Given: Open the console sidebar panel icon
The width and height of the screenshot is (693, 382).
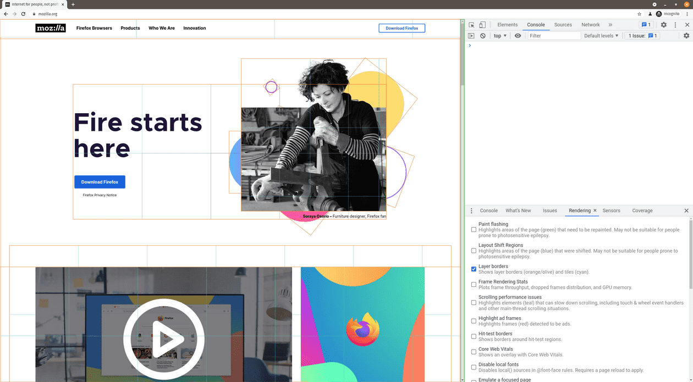Looking at the screenshot, I should click(x=471, y=35).
